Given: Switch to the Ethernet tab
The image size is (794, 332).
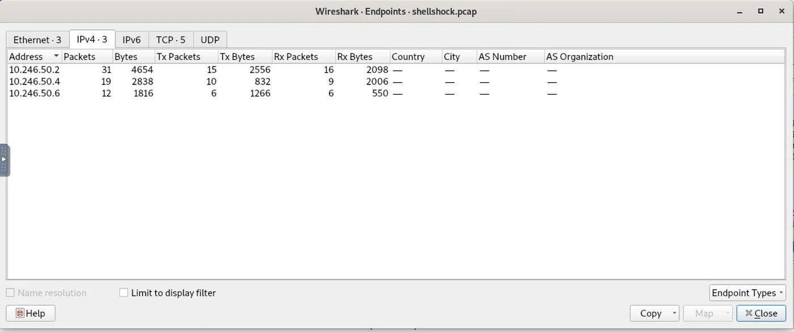Looking at the screenshot, I should pyautogui.click(x=37, y=40).
